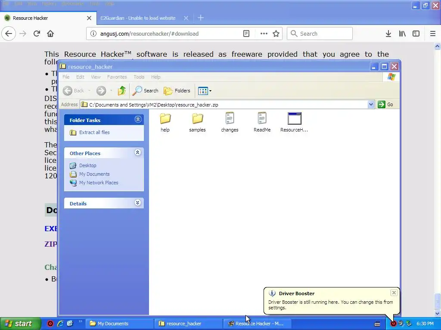
Task: Expand the Explorer address bar dropdown
Action: (x=371, y=104)
